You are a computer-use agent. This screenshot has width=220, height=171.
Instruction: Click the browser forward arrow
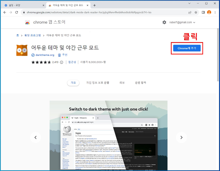pos(11,12)
